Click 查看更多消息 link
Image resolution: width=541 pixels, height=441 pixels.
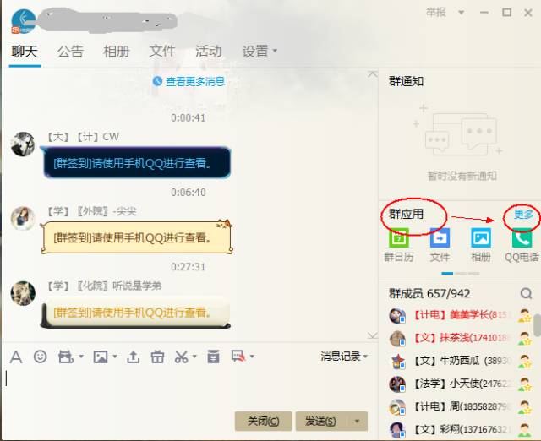pyautogui.click(x=195, y=81)
